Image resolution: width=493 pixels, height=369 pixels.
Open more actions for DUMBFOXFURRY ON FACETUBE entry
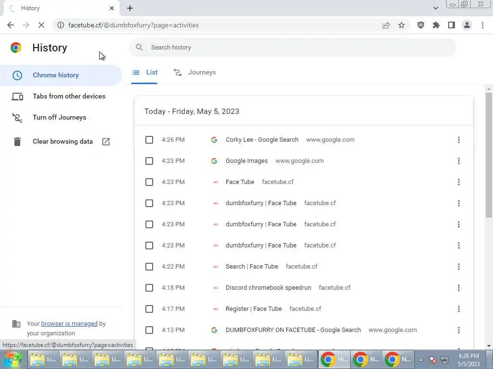[x=459, y=330]
